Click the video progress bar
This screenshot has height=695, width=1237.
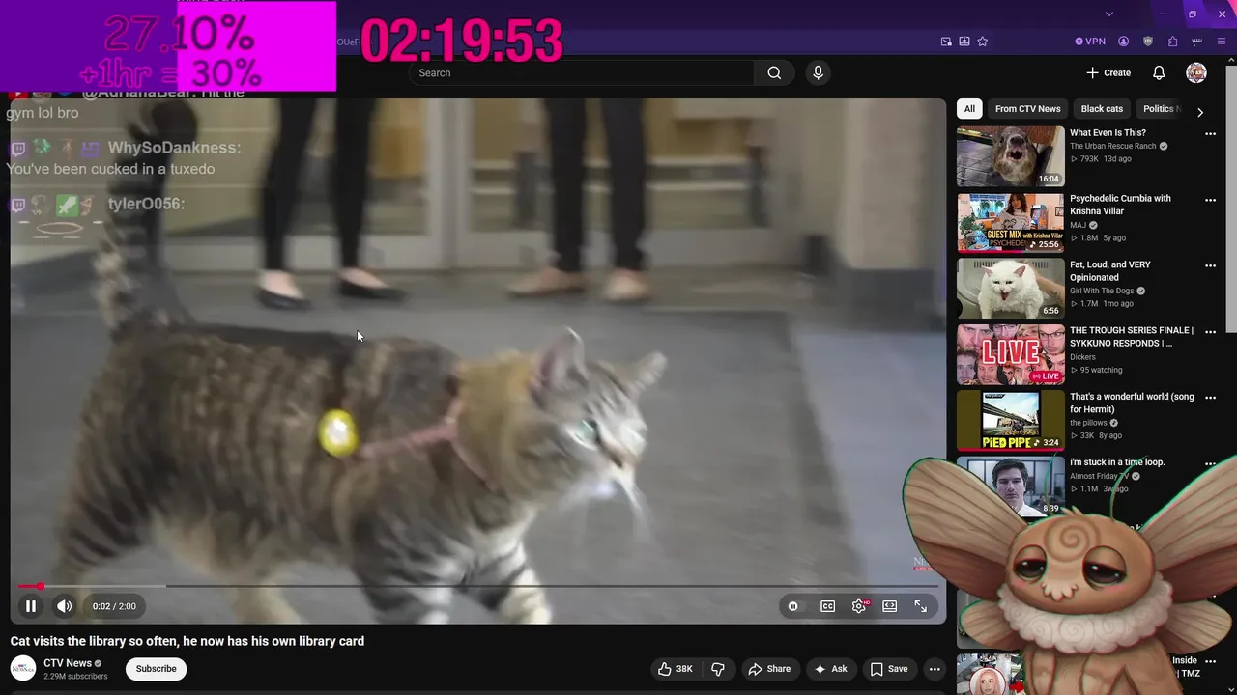point(478,586)
